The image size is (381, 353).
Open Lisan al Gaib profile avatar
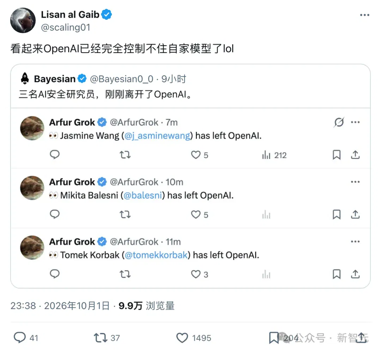tap(23, 20)
